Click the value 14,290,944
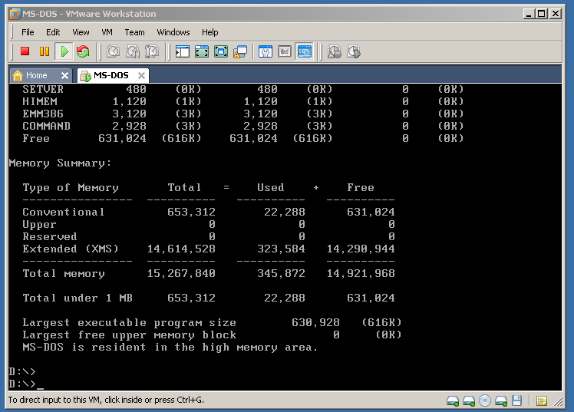The height and width of the screenshot is (412, 574). click(361, 249)
